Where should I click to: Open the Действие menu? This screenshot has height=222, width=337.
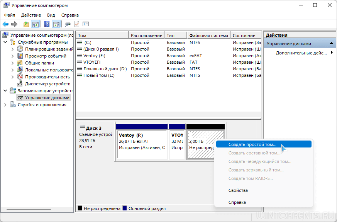tap(31, 15)
